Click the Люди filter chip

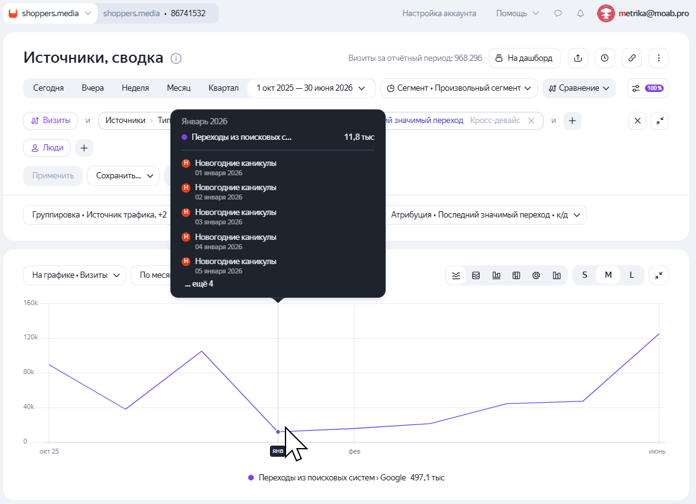[47, 148]
